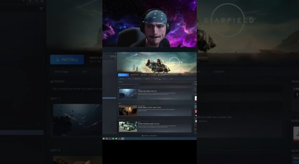Image resolution: width=299 pixels, height=164 pixels.
Task: Open the 'Starfield's November Update' headline
Action: (x=149, y=124)
